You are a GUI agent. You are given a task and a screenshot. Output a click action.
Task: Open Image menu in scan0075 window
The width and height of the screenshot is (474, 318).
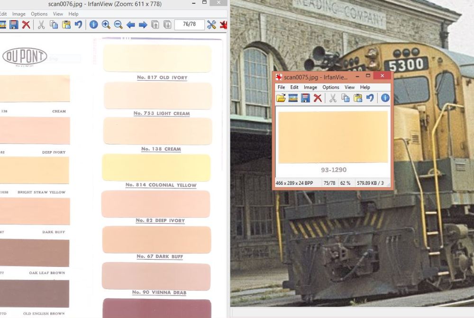(310, 87)
